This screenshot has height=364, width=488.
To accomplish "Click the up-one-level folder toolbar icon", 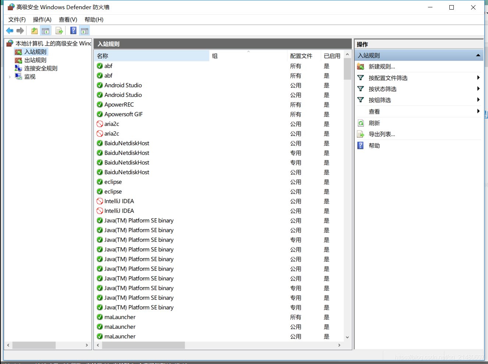I will 34,31.
